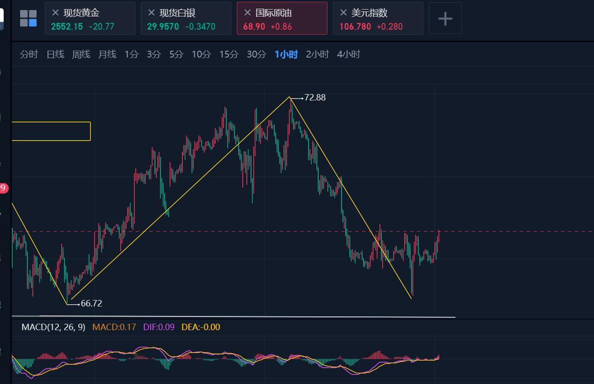Close the 国际原油 tab
This screenshot has width=594, height=384.
click(x=247, y=13)
